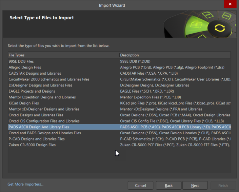Choose Zuken CR-5000 Design Files

[x=32, y=145]
